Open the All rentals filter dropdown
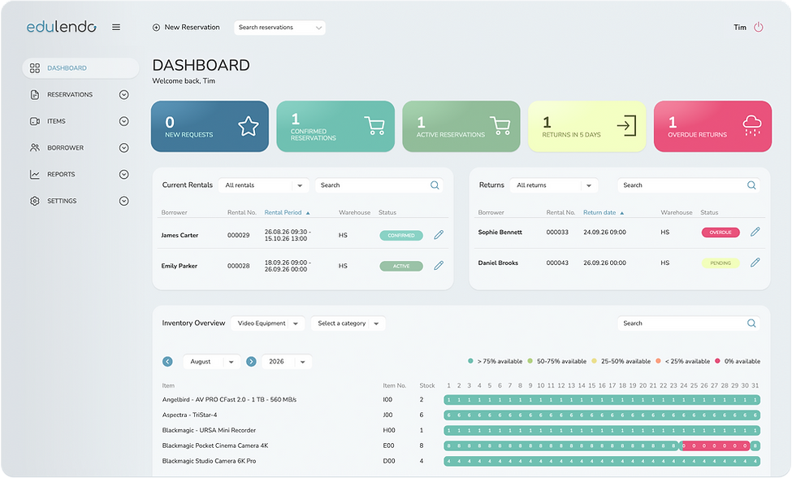This screenshot has height=478, width=792. tap(263, 185)
